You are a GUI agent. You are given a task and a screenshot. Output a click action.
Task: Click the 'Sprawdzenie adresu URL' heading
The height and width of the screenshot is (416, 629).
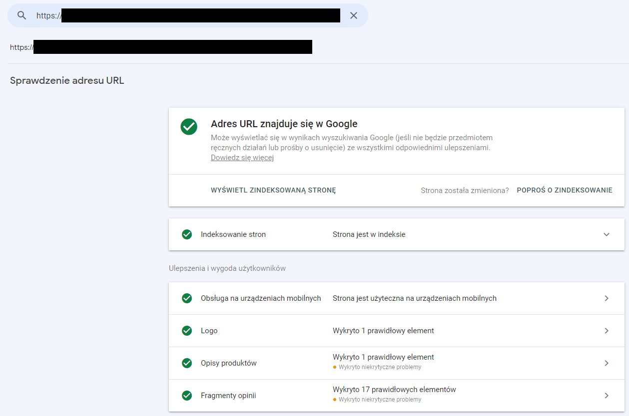[x=67, y=80]
